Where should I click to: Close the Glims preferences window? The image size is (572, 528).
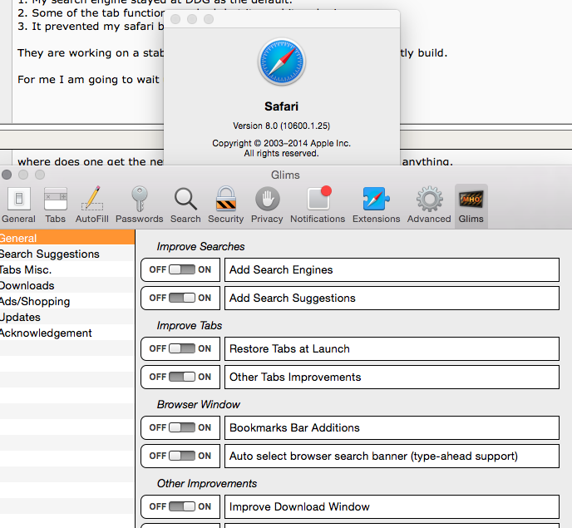point(7,175)
